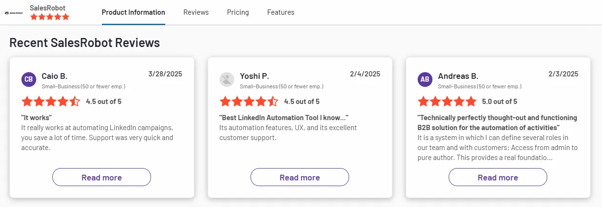The width and height of the screenshot is (602, 207).
Task: Click Yoshi P.'s 4.5 star rating
Action: click(x=249, y=101)
